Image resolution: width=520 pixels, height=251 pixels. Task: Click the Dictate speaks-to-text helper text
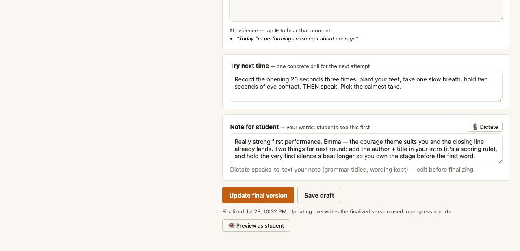coord(352,170)
